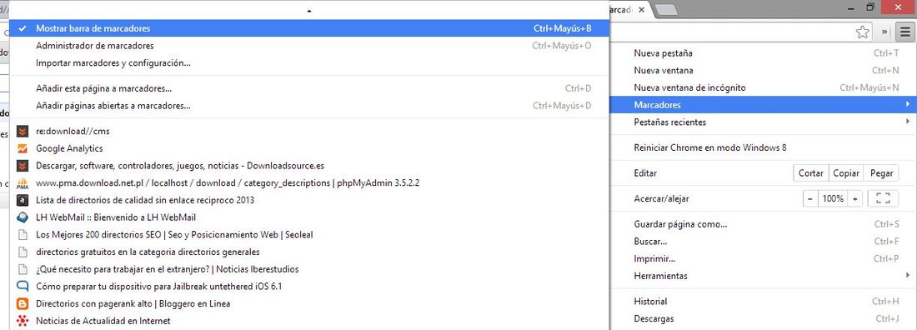Open Directorios con pagerank alto bookmark
Image resolution: width=917 pixels, height=330 pixels.
(x=308, y=303)
